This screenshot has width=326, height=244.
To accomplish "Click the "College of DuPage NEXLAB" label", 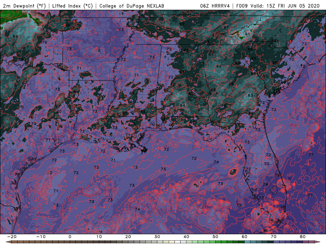I will coord(132,6).
